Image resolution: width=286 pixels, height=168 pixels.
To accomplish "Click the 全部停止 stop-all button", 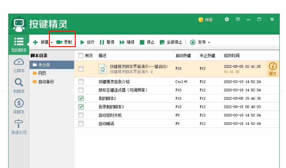I will click(171, 42).
